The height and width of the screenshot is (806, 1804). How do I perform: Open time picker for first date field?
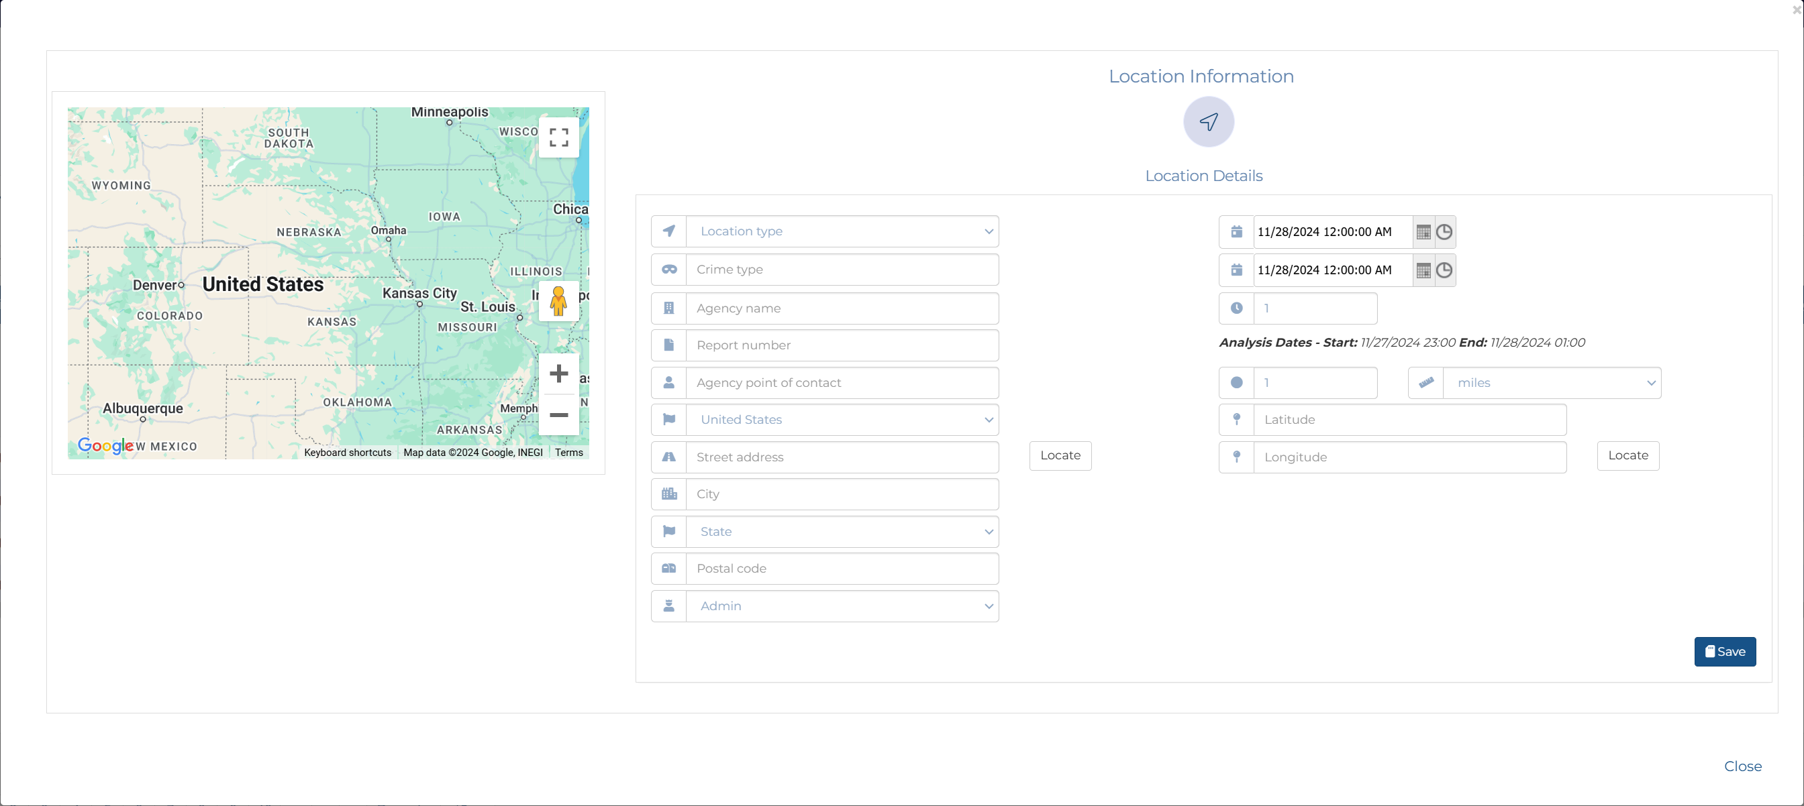(x=1444, y=232)
